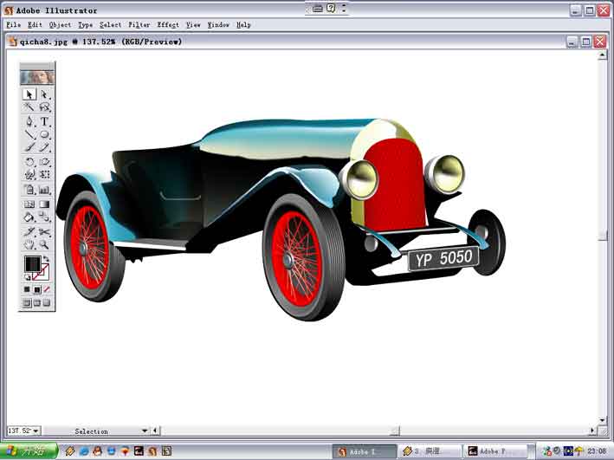Image resolution: width=614 pixels, height=460 pixels.
Task: Choose the Hand tool
Action: [29, 245]
